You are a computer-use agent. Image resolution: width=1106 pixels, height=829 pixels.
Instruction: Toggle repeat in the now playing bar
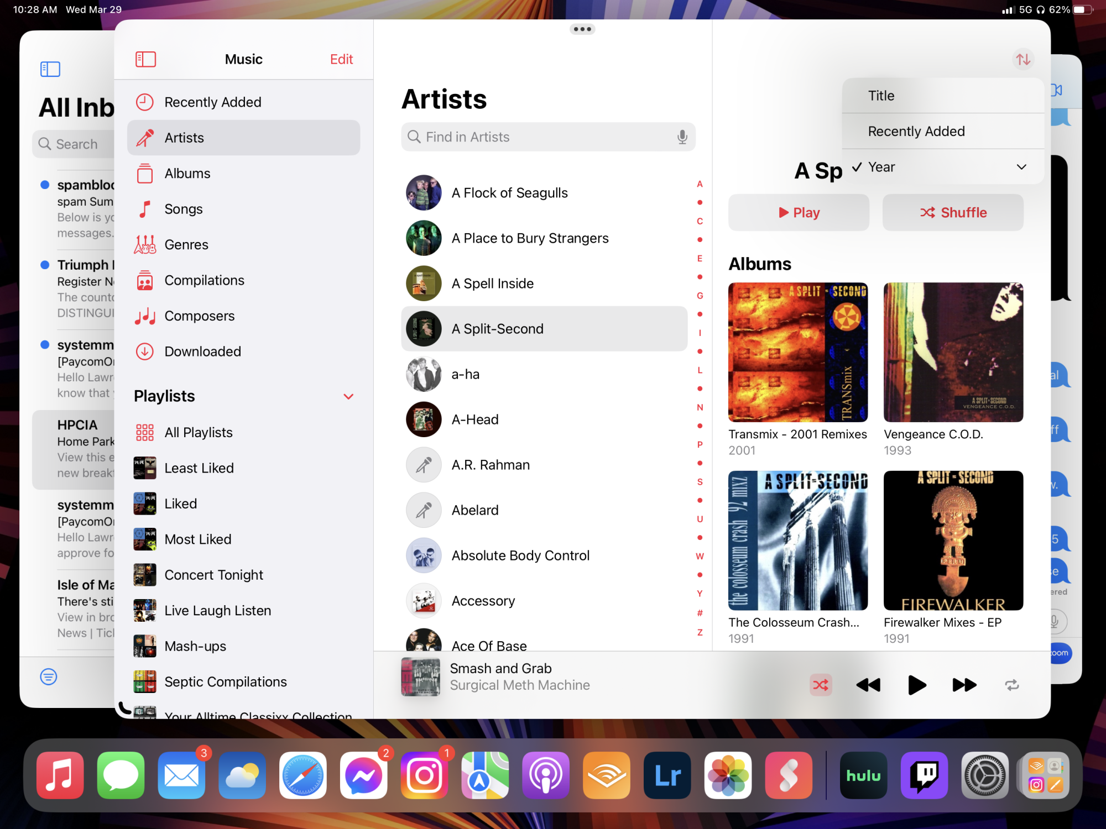[x=1012, y=685]
